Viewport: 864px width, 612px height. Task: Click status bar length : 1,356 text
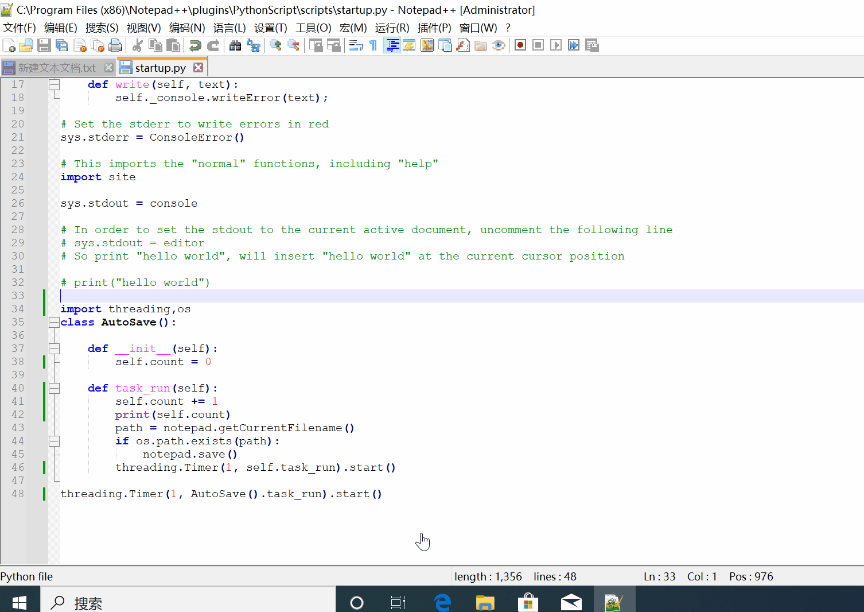[x=488, y=576]
